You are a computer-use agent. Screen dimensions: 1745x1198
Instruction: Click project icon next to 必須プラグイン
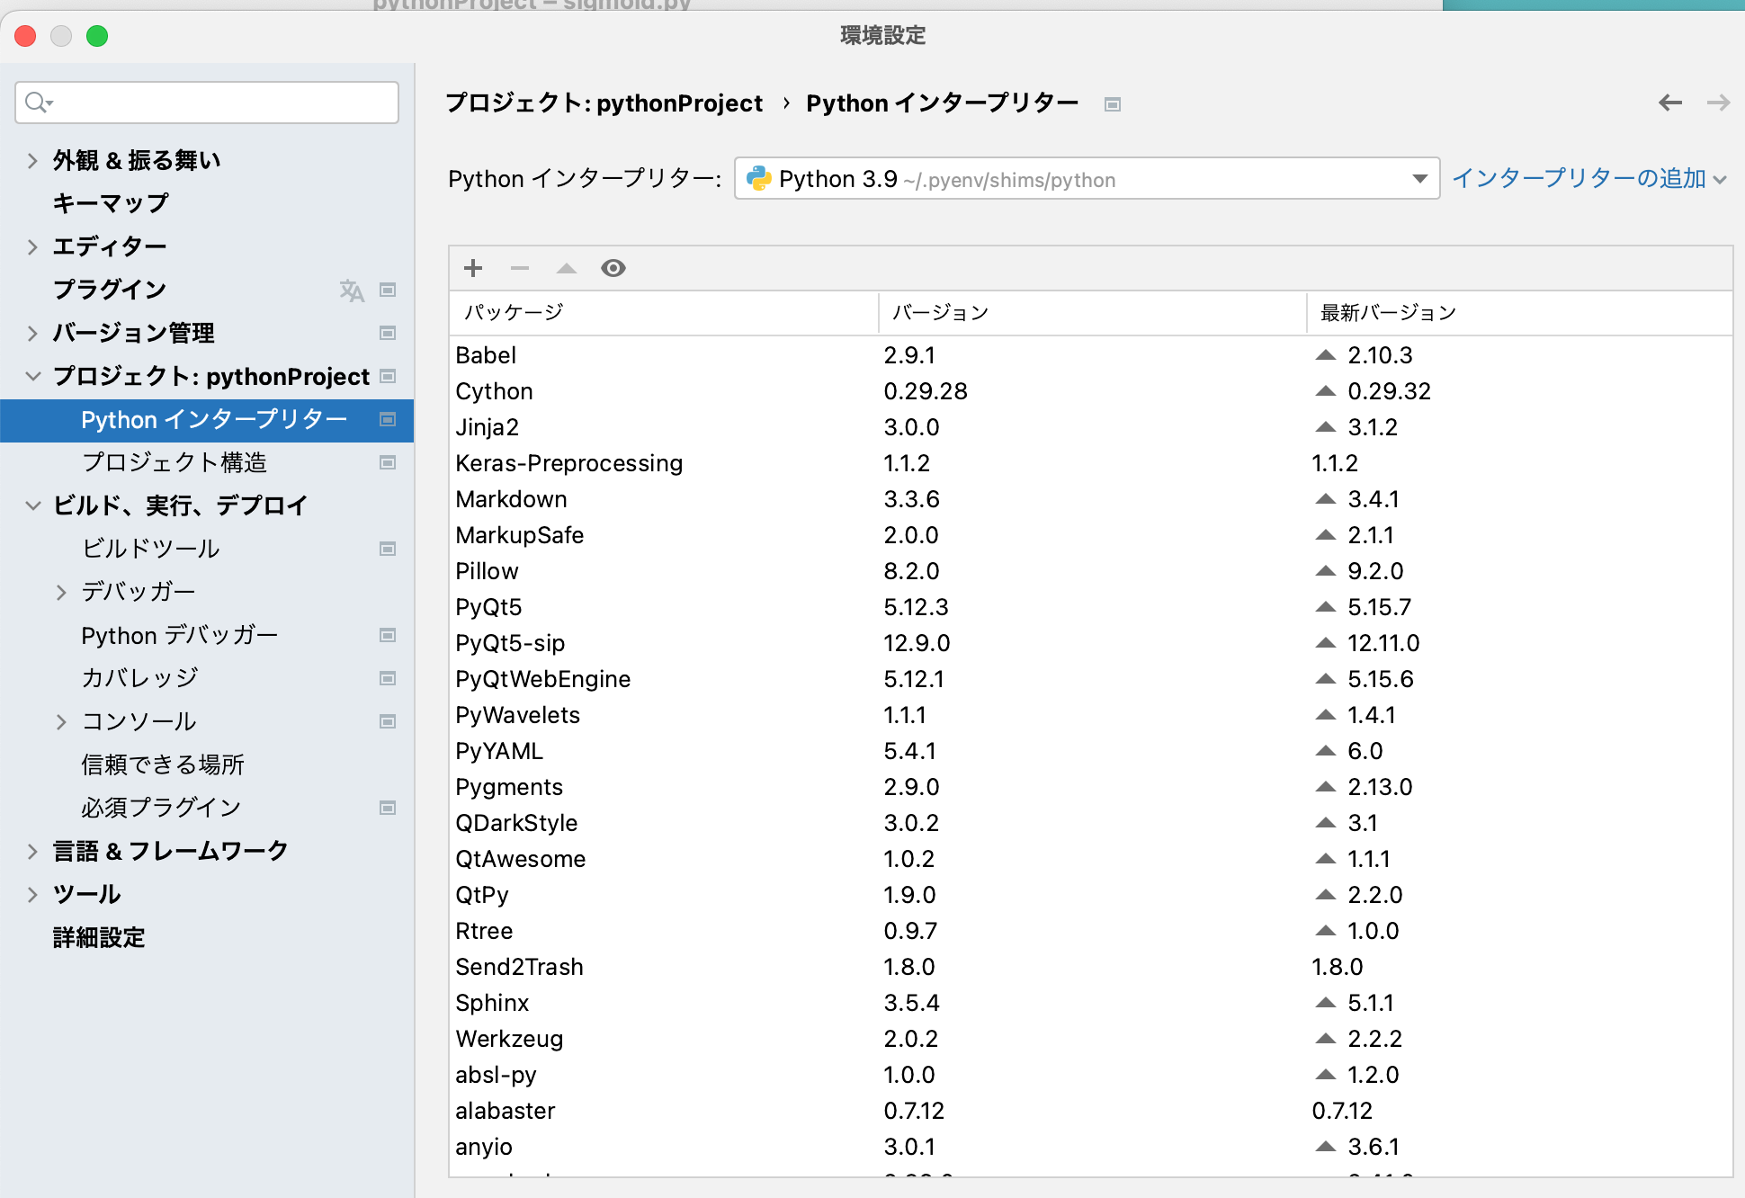(388, 808)
